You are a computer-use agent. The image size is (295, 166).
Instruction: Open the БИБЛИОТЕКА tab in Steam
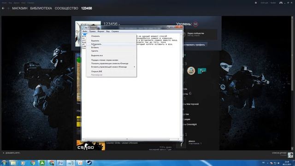pyautogui.click(x=41, y=8)
